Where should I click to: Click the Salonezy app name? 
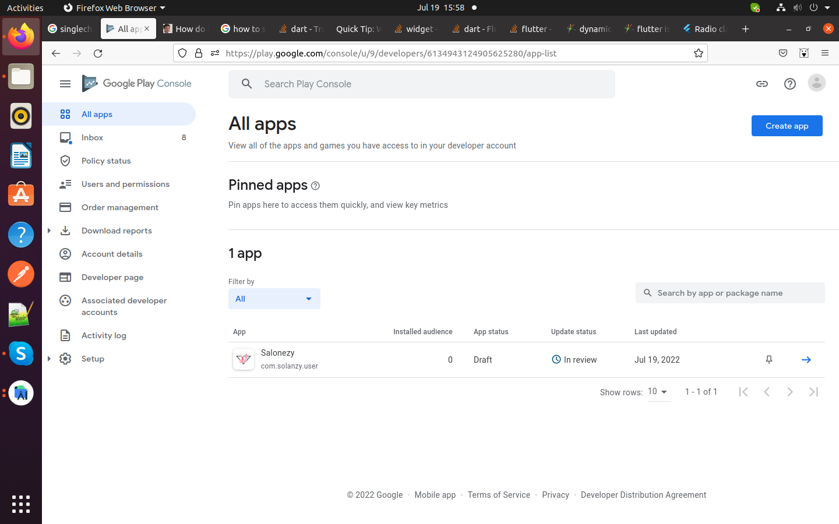click(278, 353)
